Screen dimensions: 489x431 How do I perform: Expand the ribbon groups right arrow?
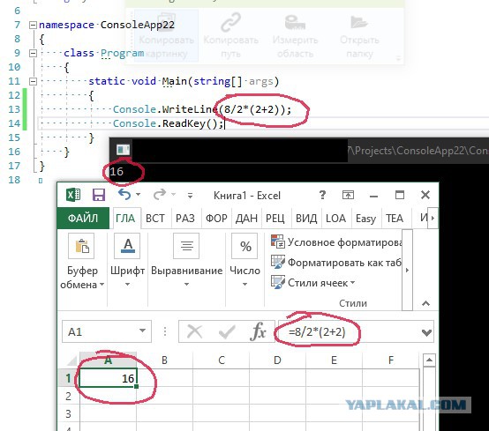[x=407, y=270]
